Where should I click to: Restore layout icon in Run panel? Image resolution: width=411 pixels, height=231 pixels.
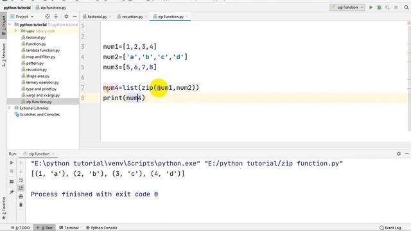click(12, 181)
